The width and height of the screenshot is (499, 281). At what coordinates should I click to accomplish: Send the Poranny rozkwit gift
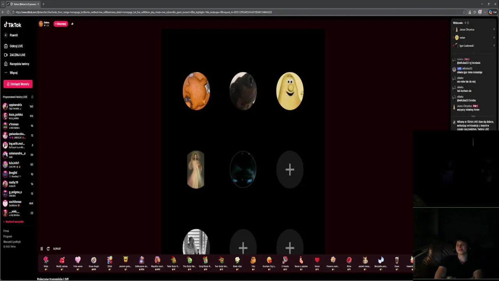coord(333,263)
